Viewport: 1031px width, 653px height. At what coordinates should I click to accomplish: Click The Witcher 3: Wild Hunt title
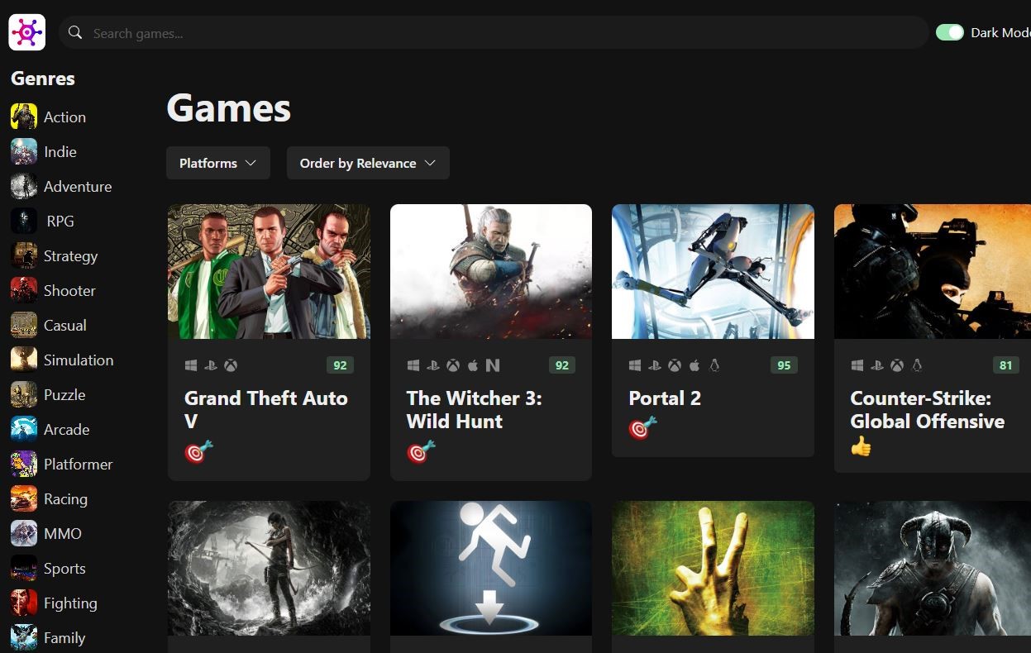tap(475, 409)
